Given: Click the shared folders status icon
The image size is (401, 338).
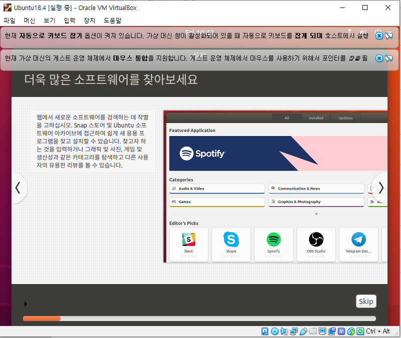Looking at the screenshot, I should click(x=313, y=331).
